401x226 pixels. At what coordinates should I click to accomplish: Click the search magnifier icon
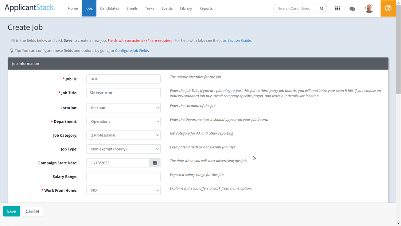pos(322,8)
